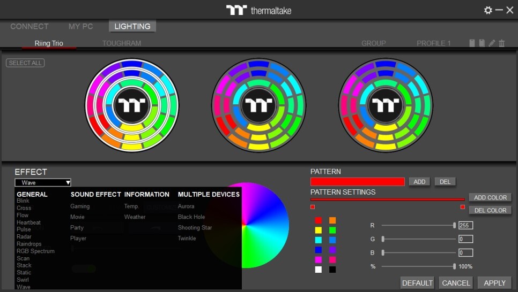Click the DEL COLOR button
Viewport: 518px width, 292px height.
coord(490,210)
